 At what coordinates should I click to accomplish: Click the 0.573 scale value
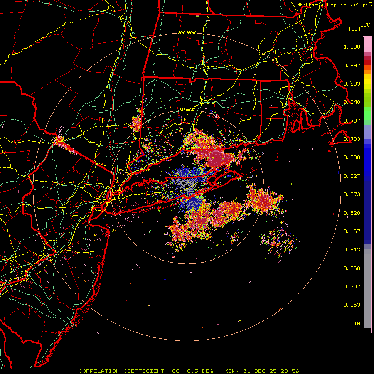click(352, 194)
